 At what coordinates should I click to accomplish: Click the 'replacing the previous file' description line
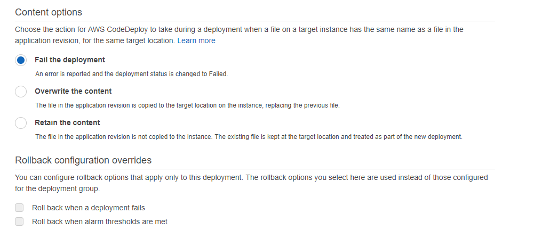[187, 105]
